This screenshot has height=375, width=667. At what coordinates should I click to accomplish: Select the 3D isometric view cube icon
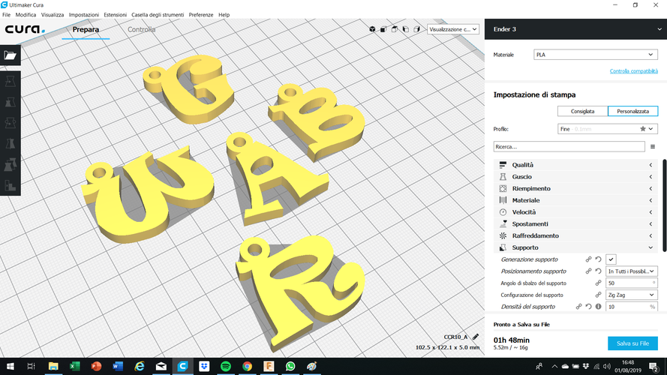tap(372, 29)
